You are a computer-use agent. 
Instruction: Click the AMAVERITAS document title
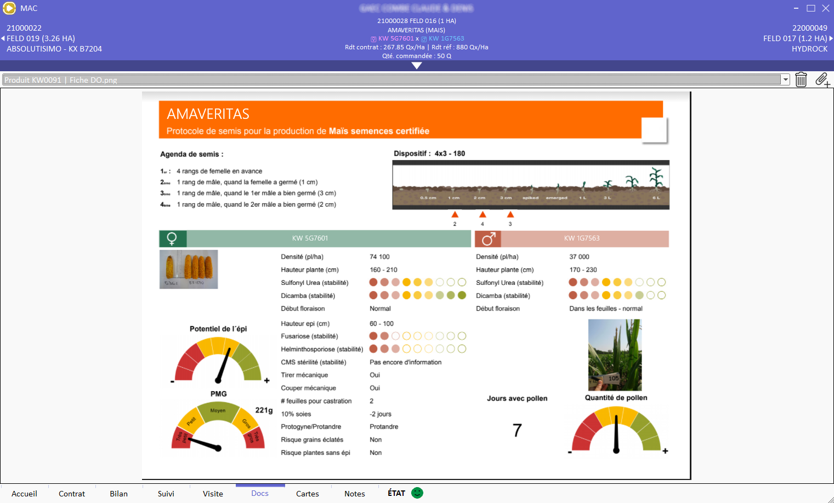click(208, 114)
